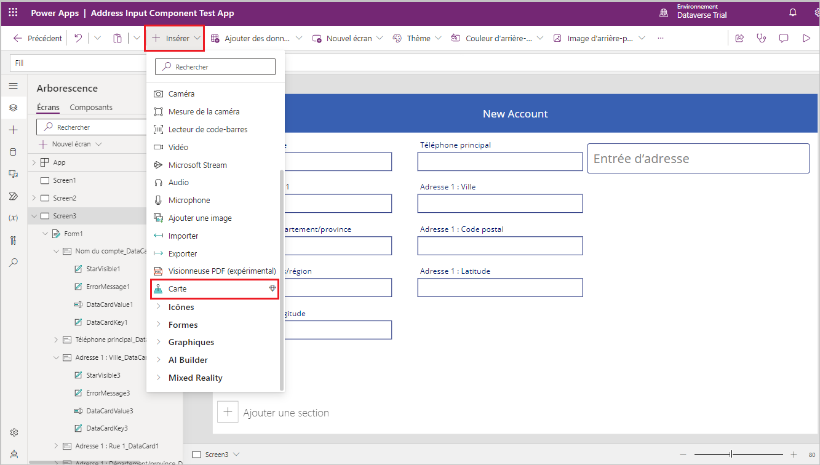Viewport: 820px width, 465px height.
Task: Click the Undo icon
Action: (x=78, y=38)
